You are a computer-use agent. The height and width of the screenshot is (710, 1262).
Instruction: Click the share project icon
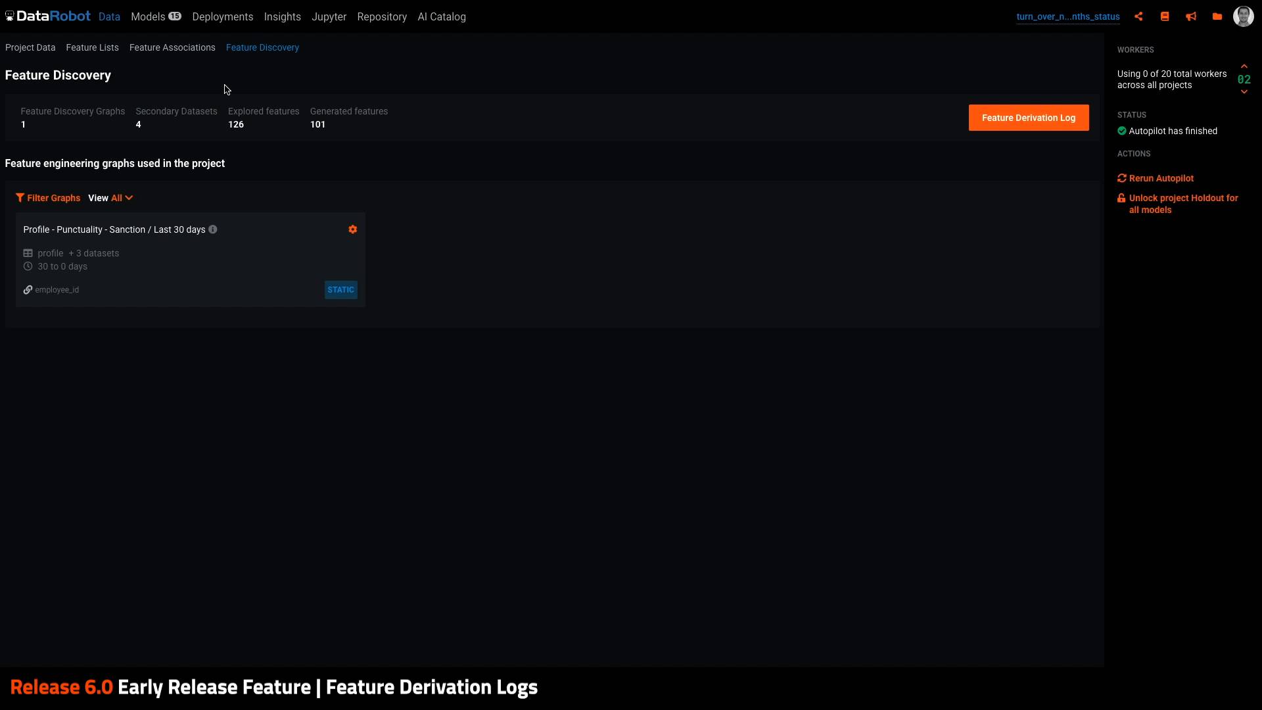tap(1138, 16)
